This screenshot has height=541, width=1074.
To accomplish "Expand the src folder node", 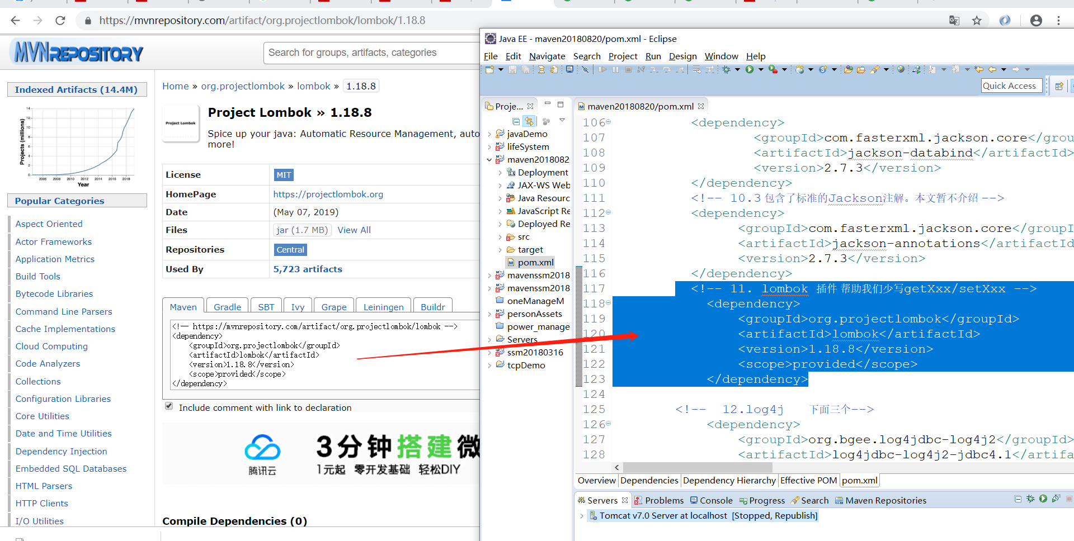I will tap(500, 237).
